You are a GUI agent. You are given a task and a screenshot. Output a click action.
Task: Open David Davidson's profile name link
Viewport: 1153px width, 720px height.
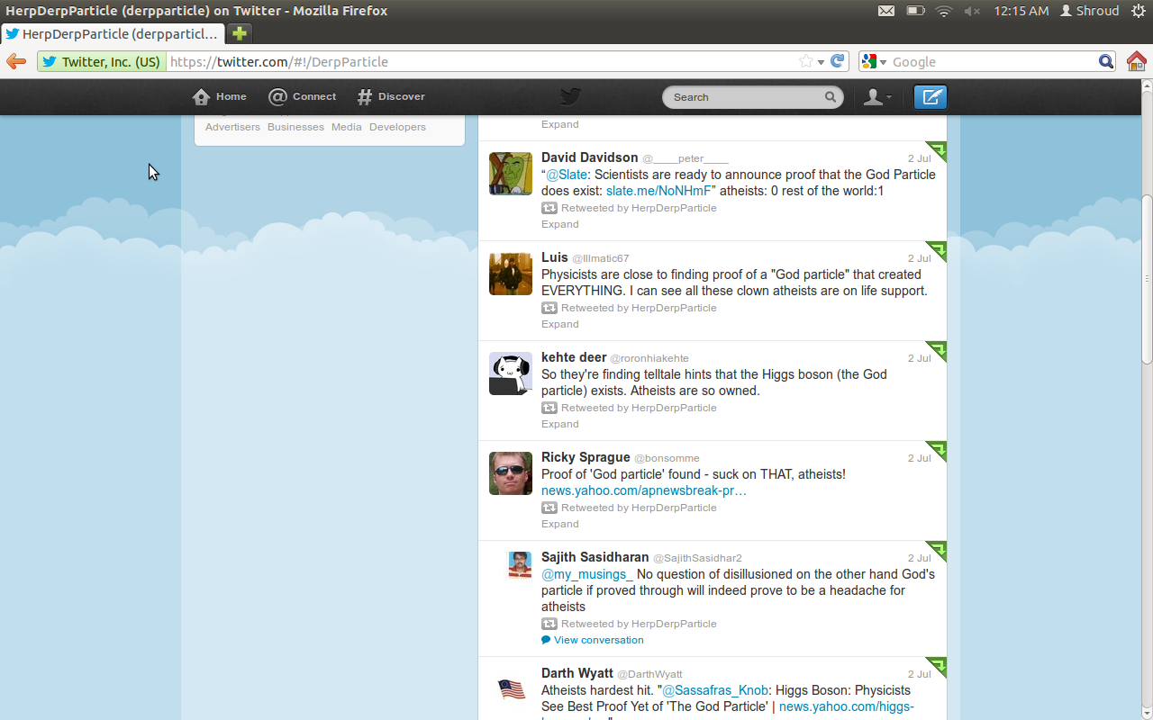[x=589, y=157]
